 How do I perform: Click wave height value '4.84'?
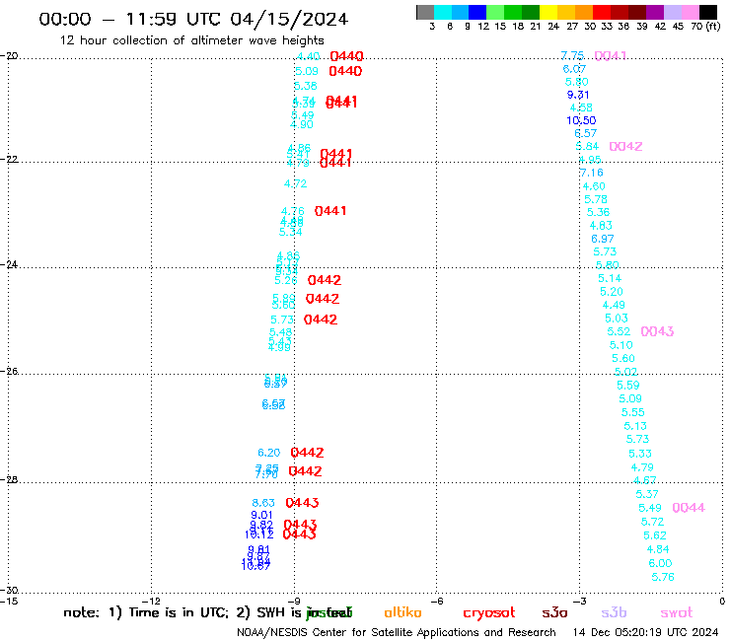click(x=658, y=549)
